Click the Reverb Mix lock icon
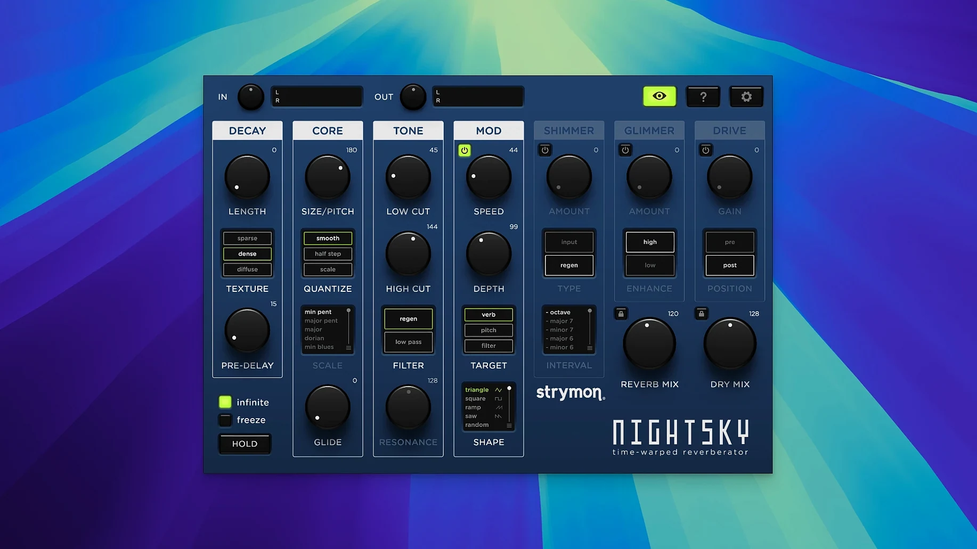Image resolution: width=977 pixels, height=549 pixels. coord(621,314)
